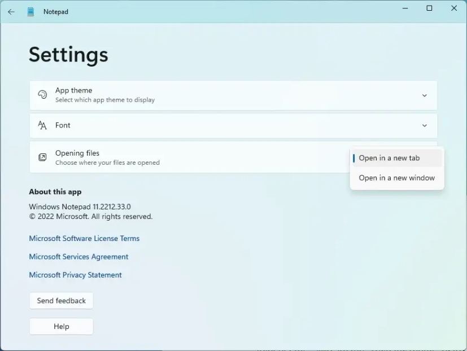The height and width of the screenshot is (351, 467).
Task: Minimize the Notepad window
Action: [405, 8]
